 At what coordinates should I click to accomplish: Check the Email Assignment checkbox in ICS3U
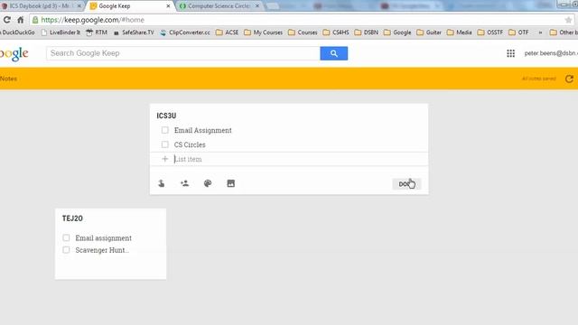164,130
